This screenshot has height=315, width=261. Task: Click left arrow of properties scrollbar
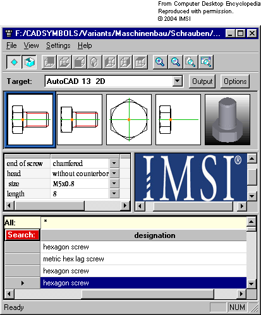pos(9,205)
